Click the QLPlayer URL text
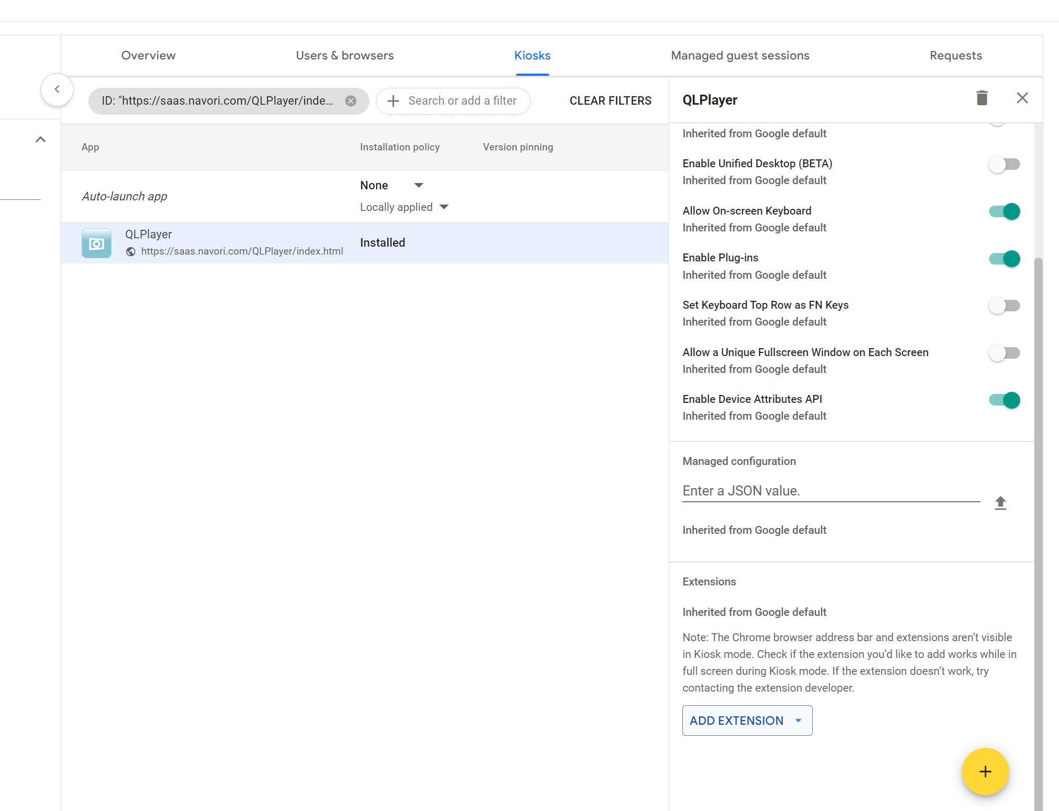Screen dimensions: 1059x811 (242, 251)
